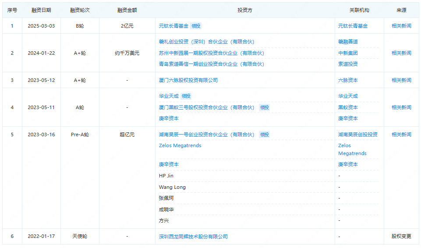Select the 关联机构 column header
The width and height of the screenshot is (421, 248).
(359, 10)
